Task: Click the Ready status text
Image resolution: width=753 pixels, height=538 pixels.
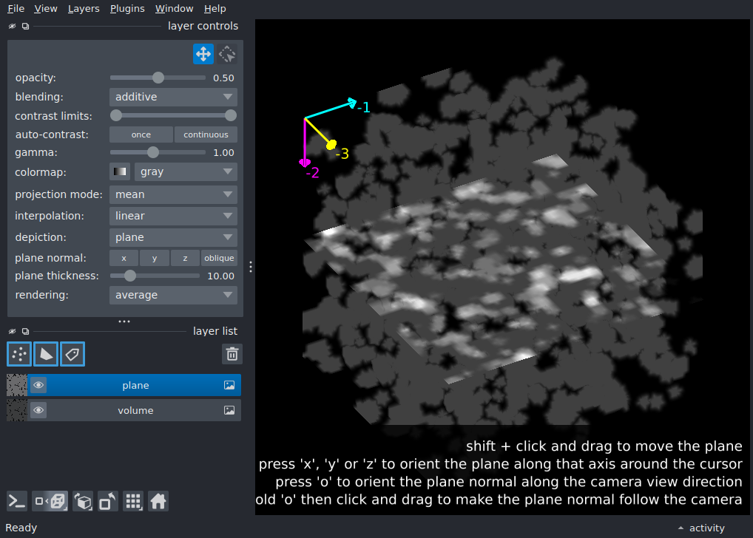Action: 21,528
